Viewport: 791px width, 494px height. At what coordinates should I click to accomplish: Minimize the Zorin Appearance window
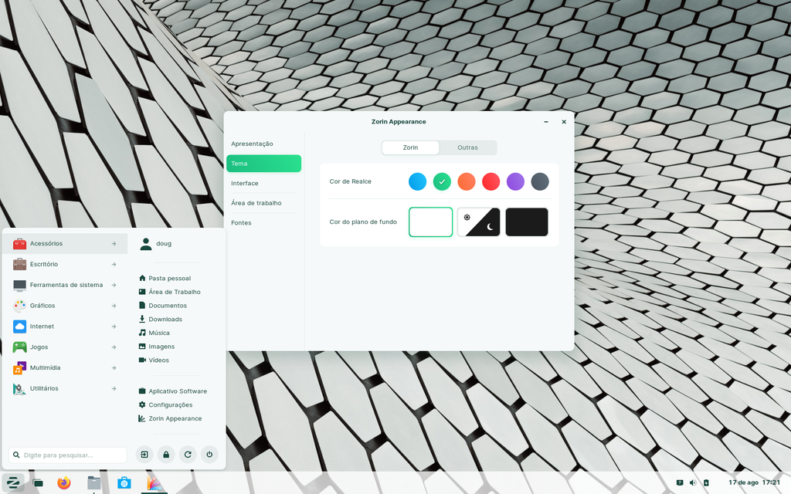point(546,122)
